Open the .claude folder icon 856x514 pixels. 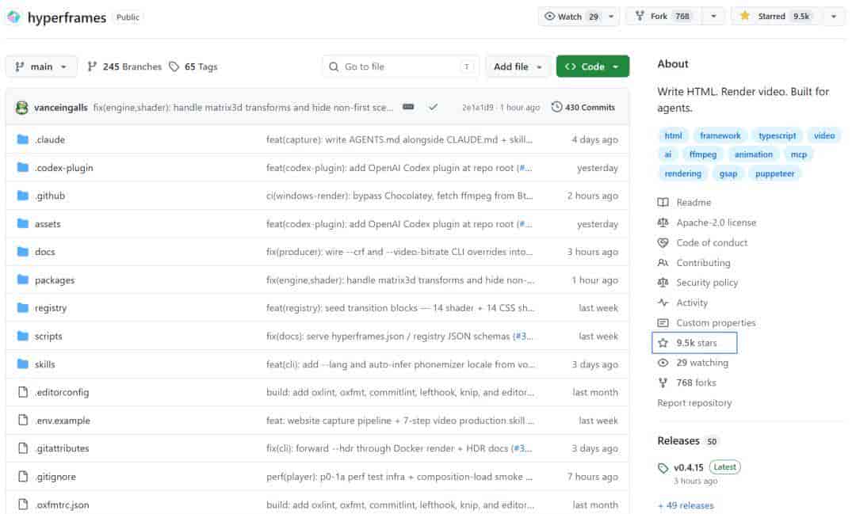tap(22, 139)
